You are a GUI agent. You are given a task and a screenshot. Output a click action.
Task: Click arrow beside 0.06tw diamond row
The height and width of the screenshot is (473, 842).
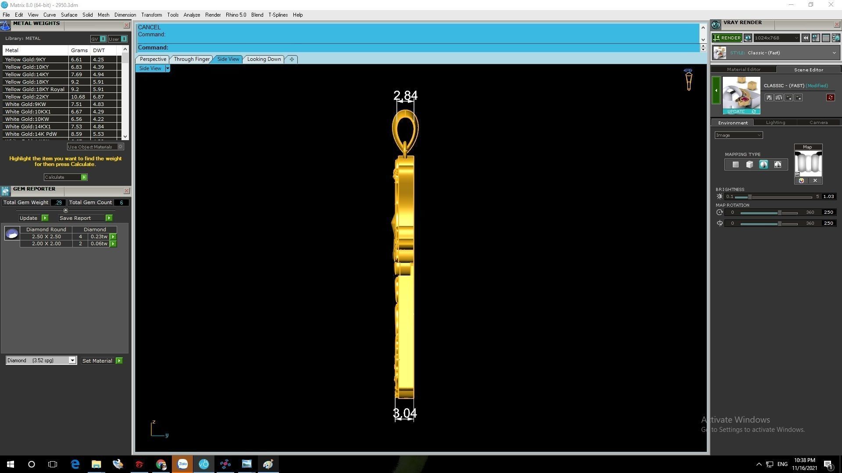pyautogui.click(x=113, y=244)
